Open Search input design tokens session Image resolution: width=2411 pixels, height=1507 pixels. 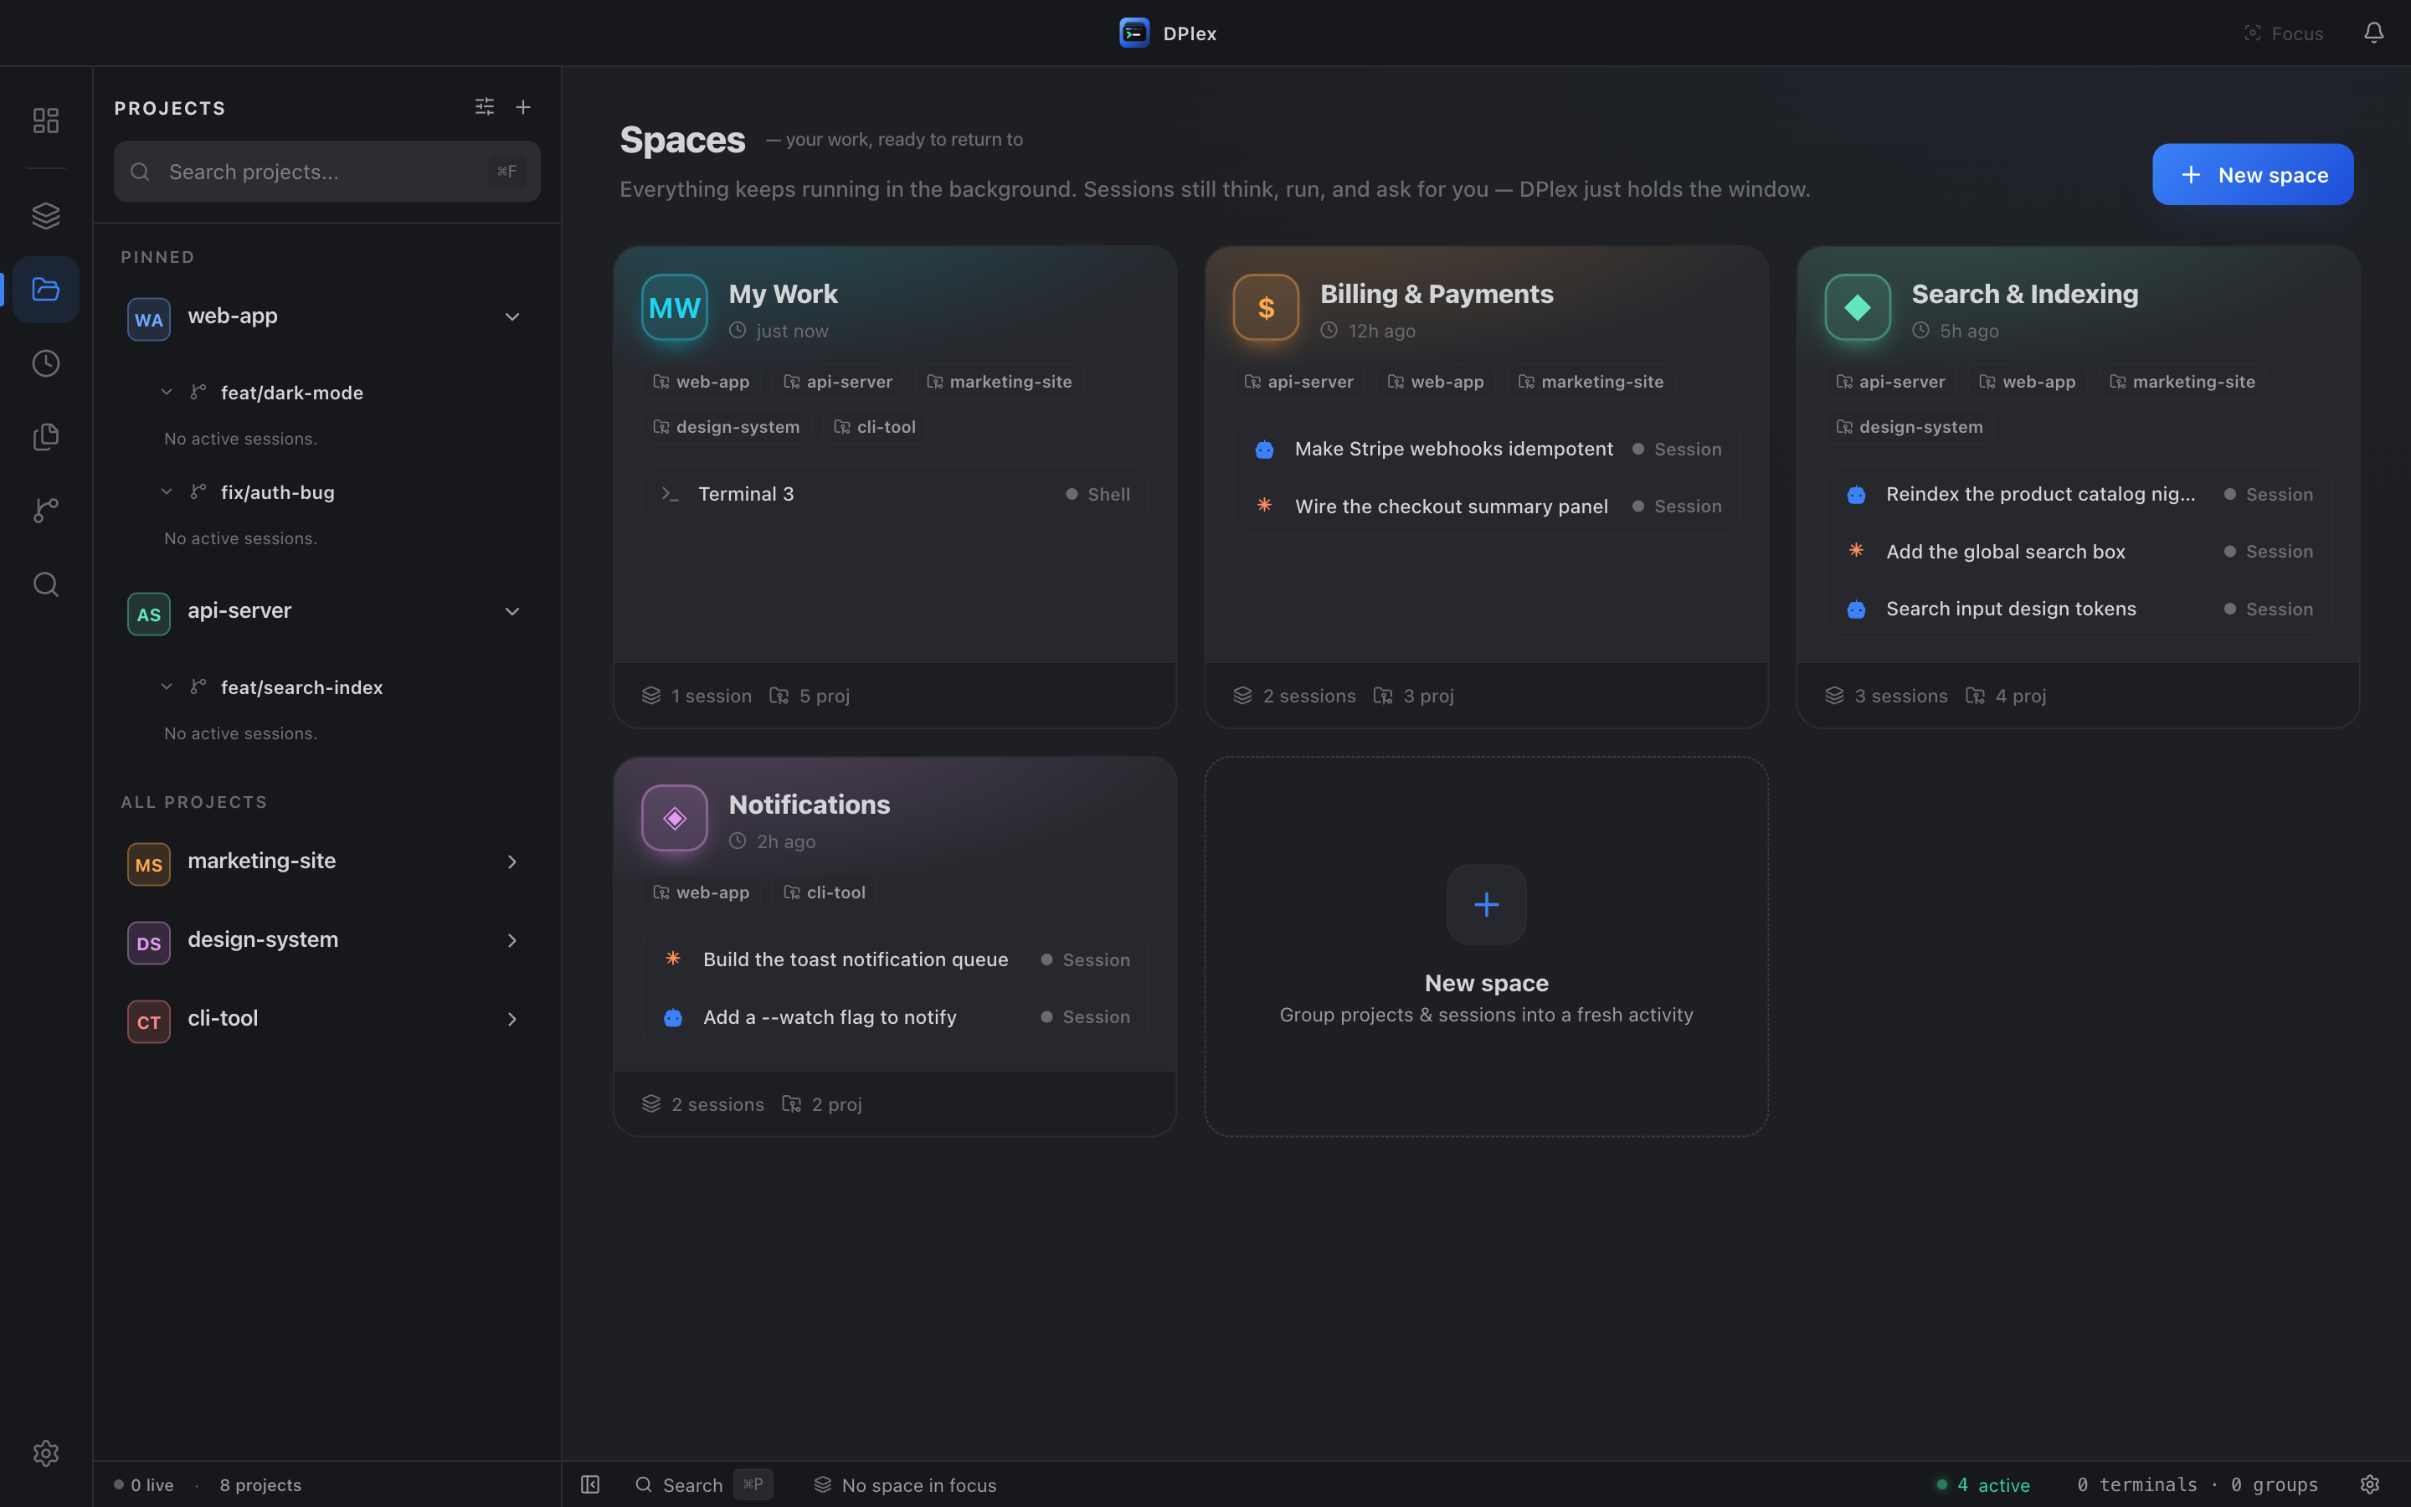(2079, 609)
